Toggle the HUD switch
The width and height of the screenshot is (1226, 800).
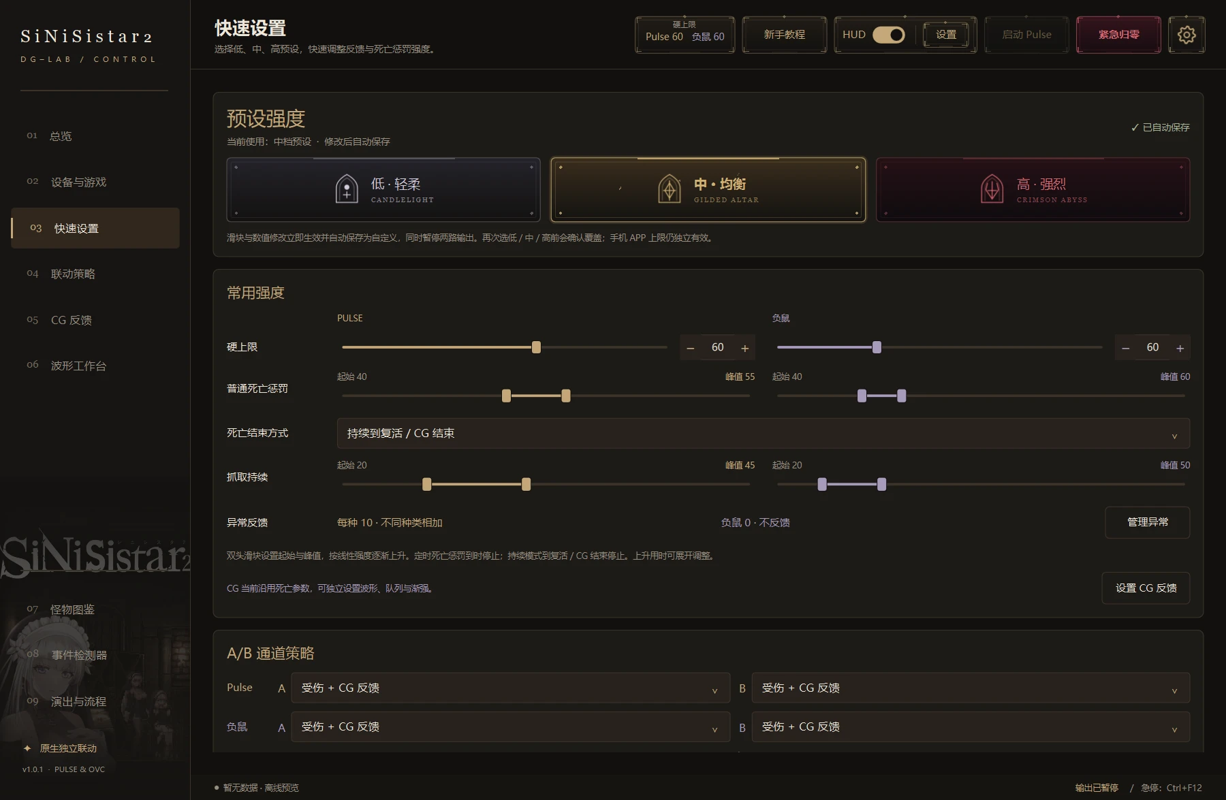889,35
